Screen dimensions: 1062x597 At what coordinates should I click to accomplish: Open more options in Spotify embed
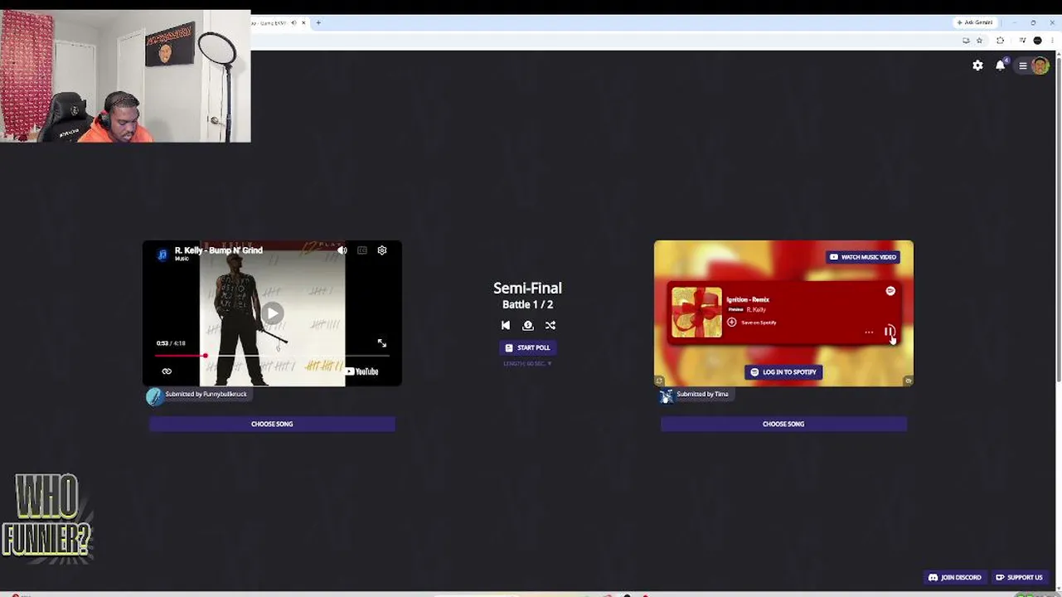point(869,332)
